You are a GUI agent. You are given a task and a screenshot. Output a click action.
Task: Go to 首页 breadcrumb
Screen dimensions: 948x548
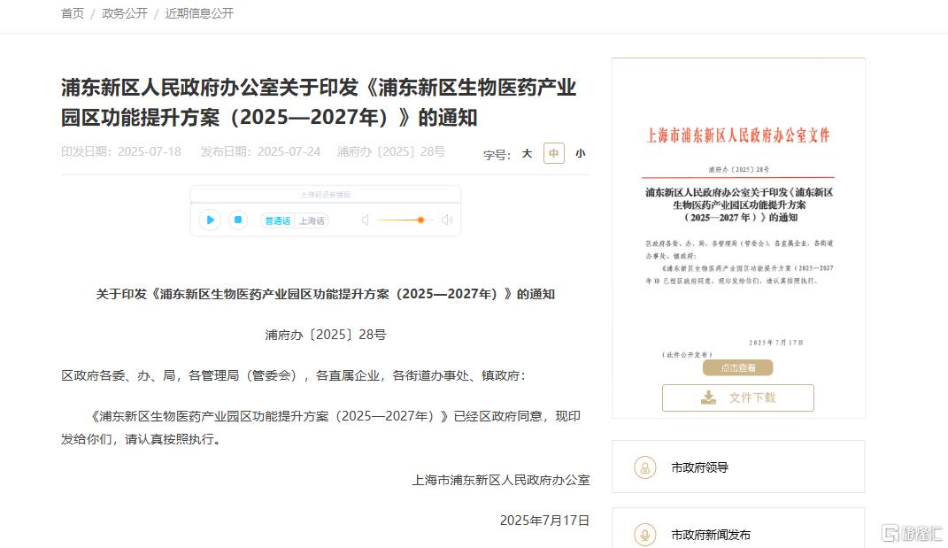point(73,13)
